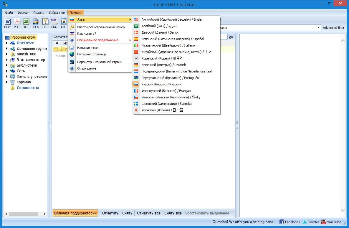Toggle Включая поддиректории button
Image resolution: width=349 pixels, height=228 pixels.
pos(75,213)
